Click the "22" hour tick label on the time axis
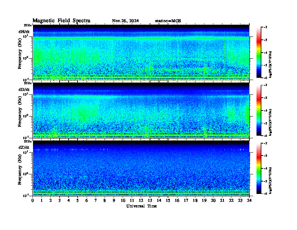The height and width of the screenshot is (230, 297). click(x=231, y=201)
